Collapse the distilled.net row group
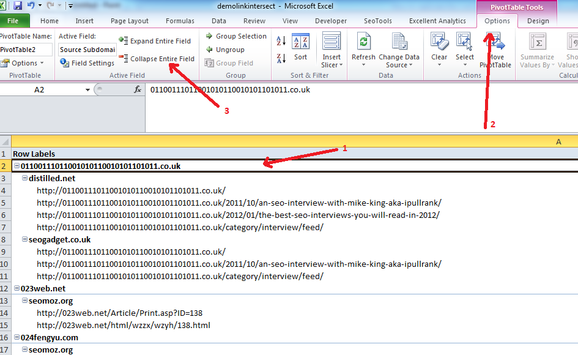This screenshot has width=578, height=355. pos(23,178)
